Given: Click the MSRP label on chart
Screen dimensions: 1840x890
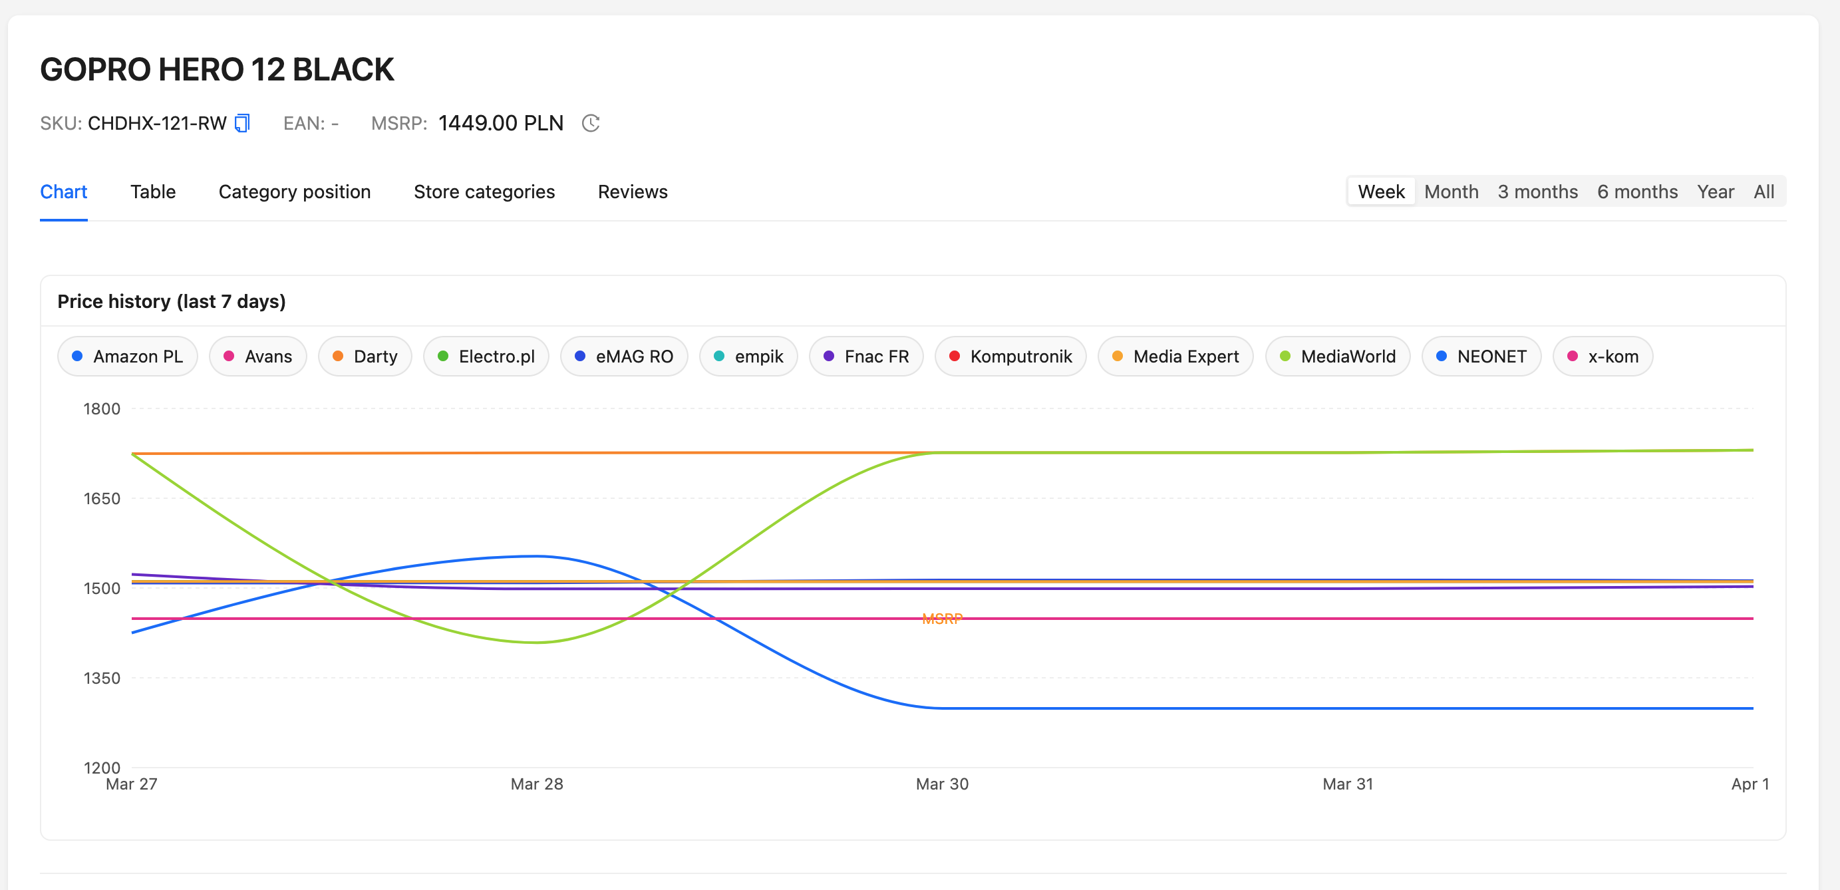Looking at the screenshot, I should coord(941,619).
